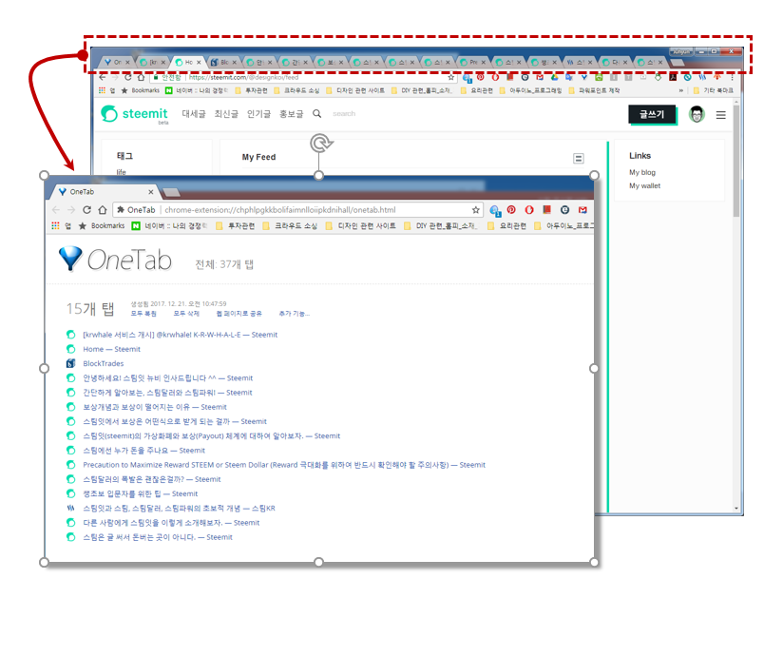Click OneTab address bar URL
The width and height of the screenshot is (783, 656).
tap(280, 210)
